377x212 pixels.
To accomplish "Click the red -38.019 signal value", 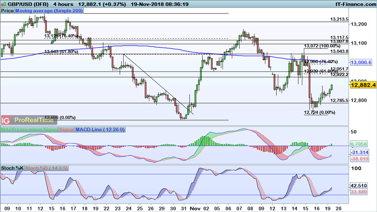I will [359, 159].
